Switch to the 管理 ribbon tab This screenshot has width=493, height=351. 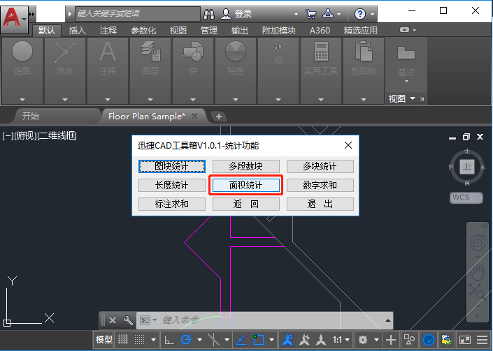(x=209, y=31)
